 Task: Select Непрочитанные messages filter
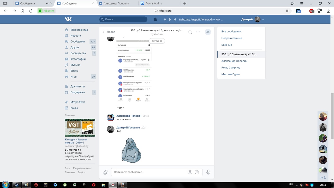coord(232,38)
